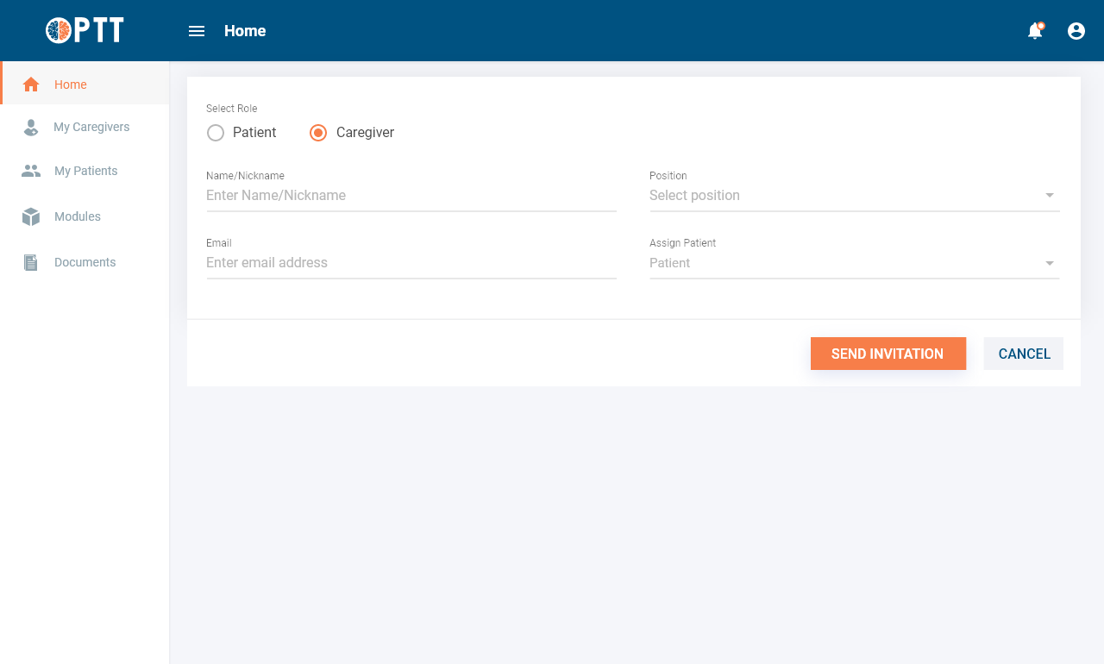The height and width of the screenshot is (664, 1104).
Task: Focus the Name/Nickname input field
Action: [411, 196]
